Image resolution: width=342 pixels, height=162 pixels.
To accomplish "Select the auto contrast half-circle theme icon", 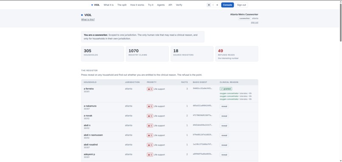I will [x=217, y=5].
